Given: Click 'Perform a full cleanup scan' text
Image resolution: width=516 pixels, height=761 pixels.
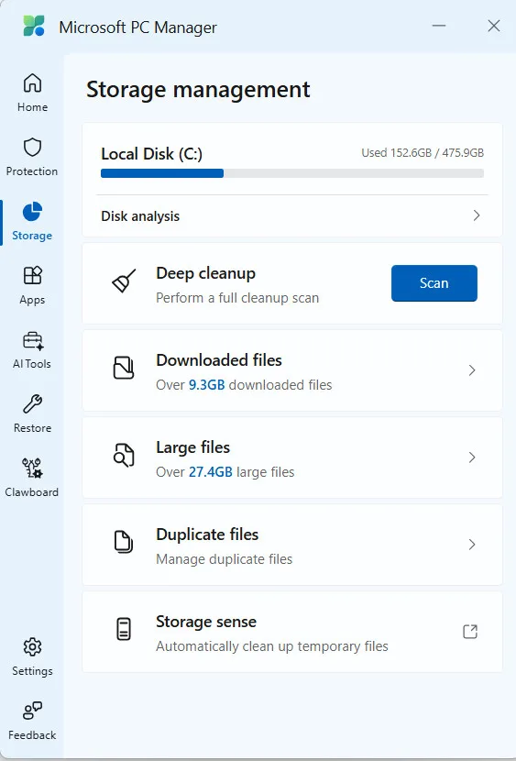Looking at the screenshot, I should [x=237, y=298].
